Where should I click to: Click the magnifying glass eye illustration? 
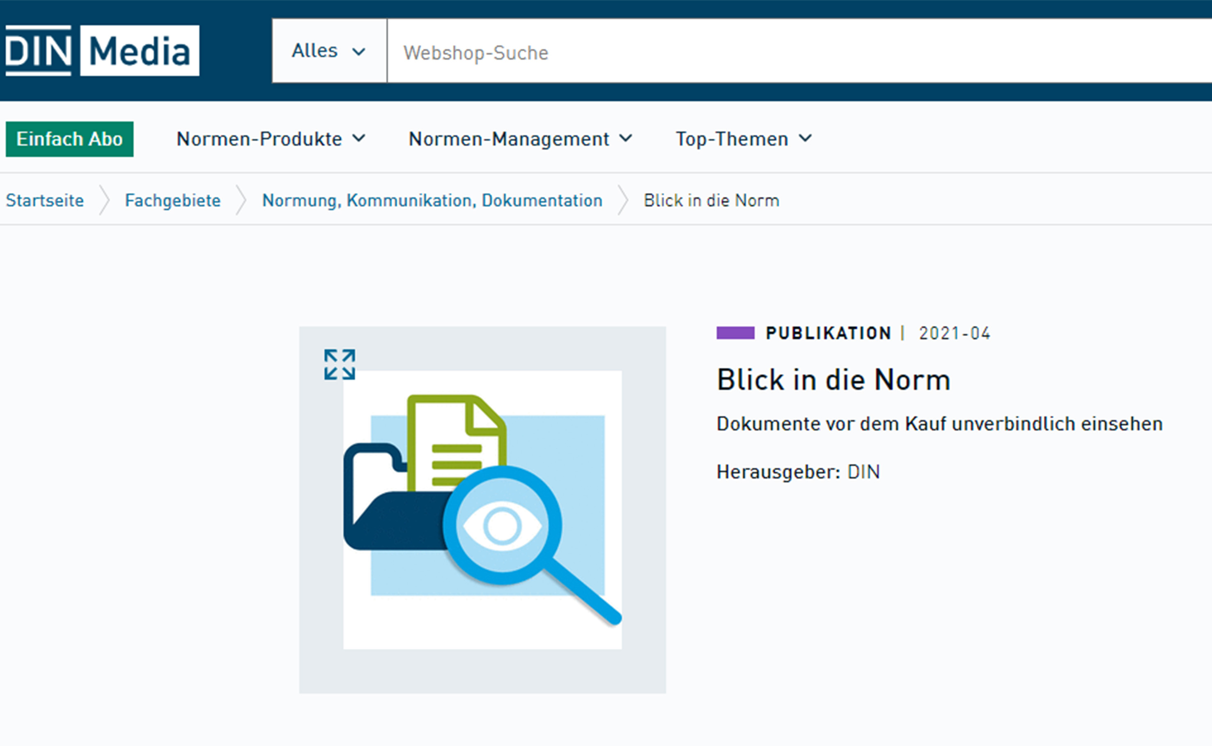click(x=503, y=526)
